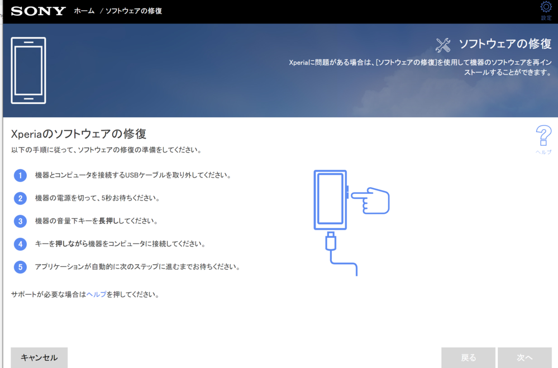Click the phone outline icon in banner
The height and width of the screenshot is (368, 558).
pos(28,70)
